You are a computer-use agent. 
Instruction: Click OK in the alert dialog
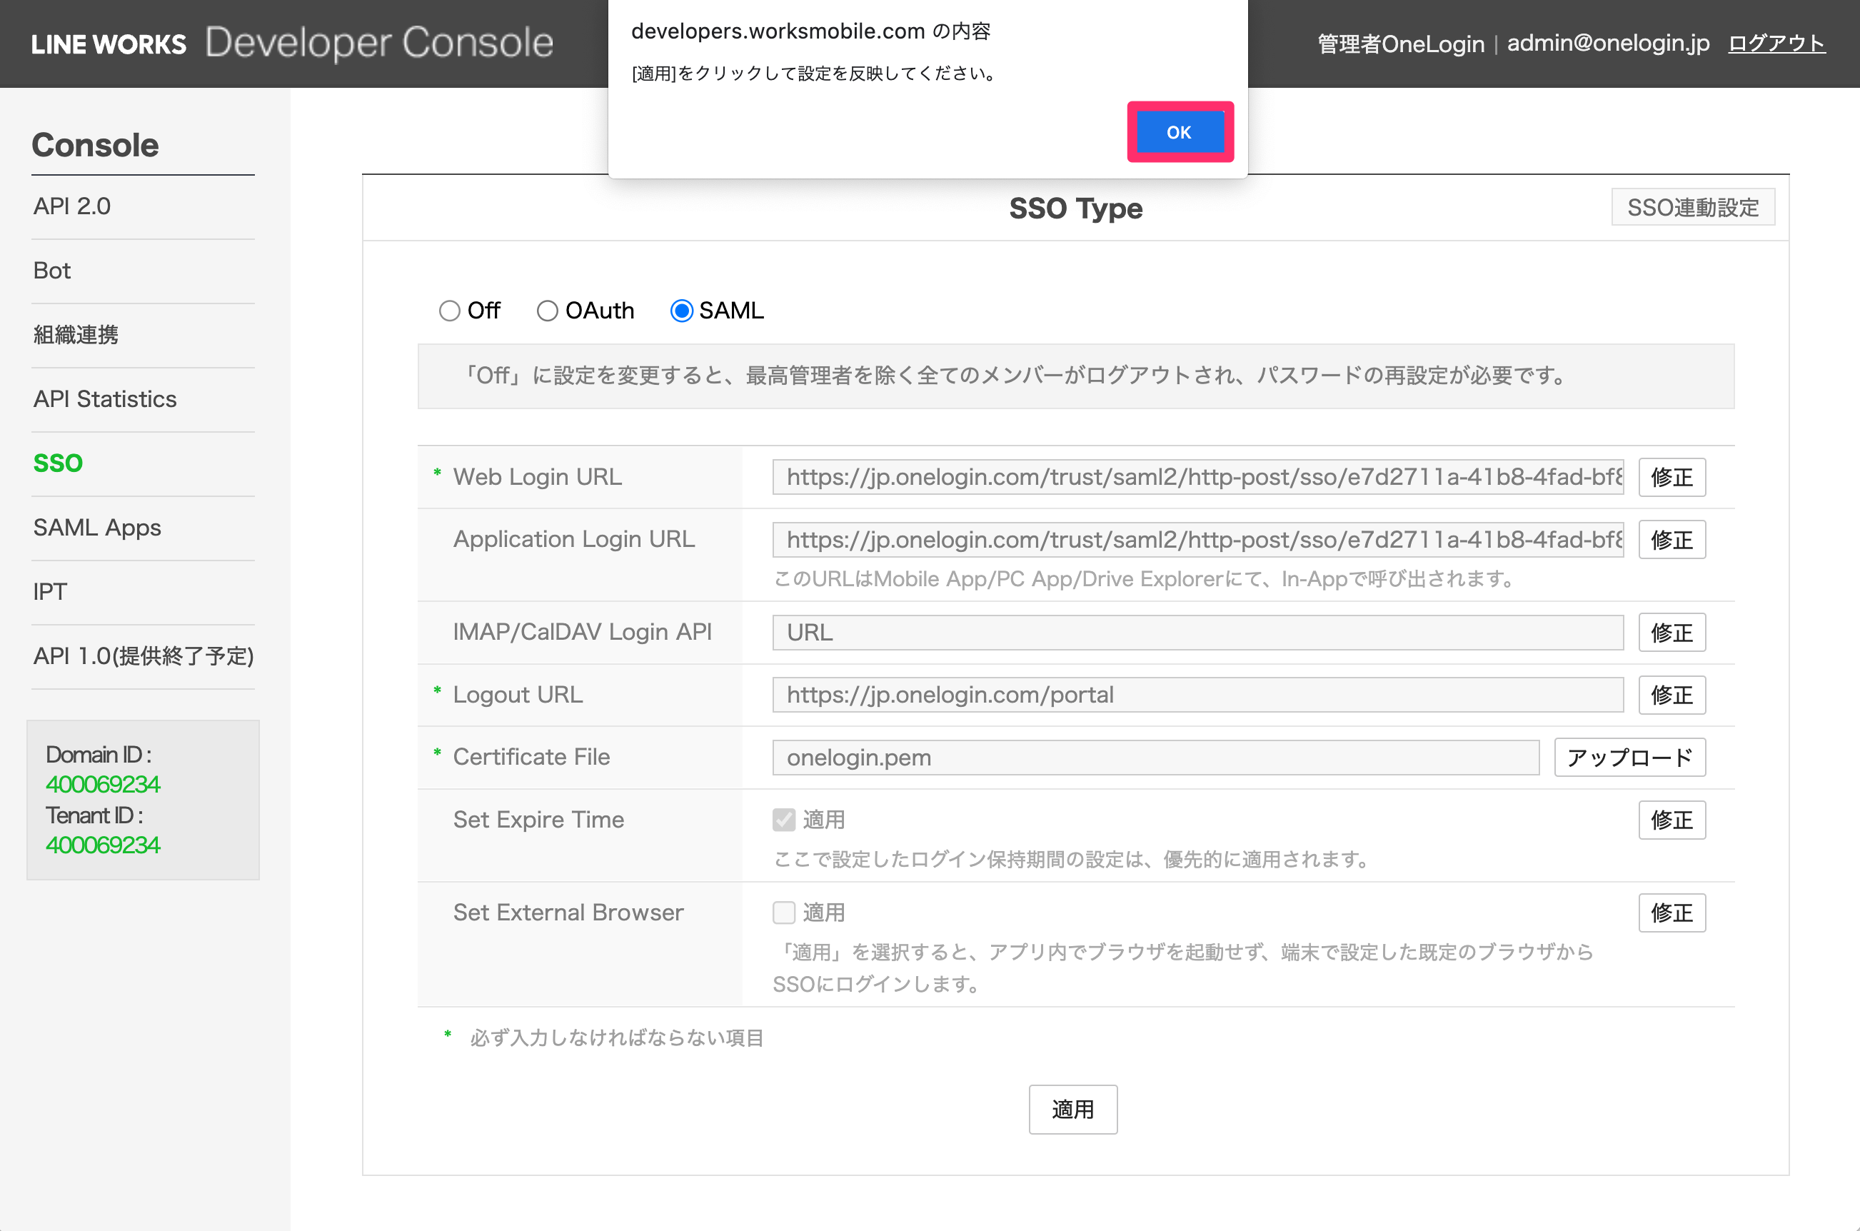(x=1180, y=132)
